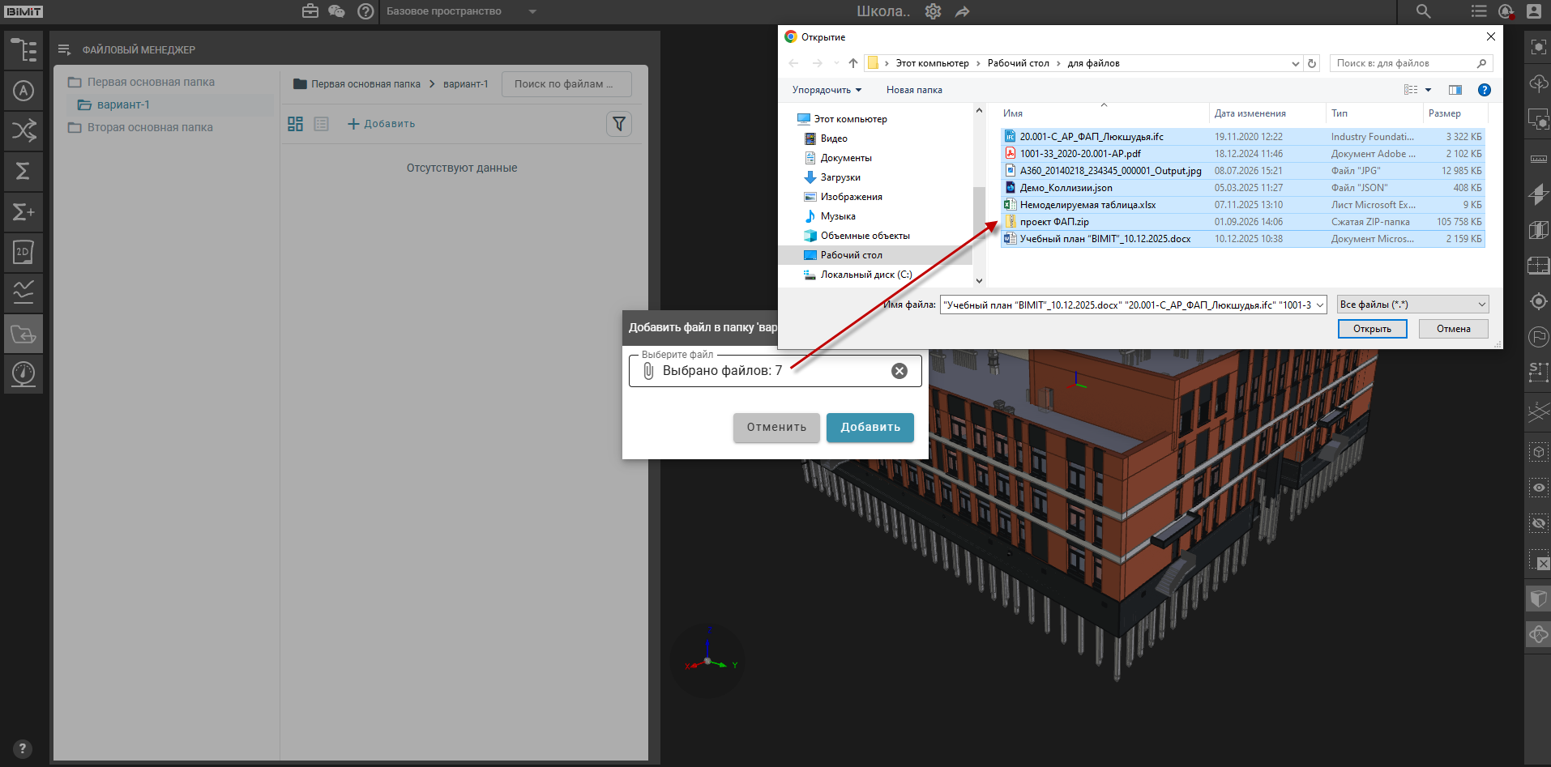
Task: Click Новая папка in Open dialog
Action: pos(914,90)
